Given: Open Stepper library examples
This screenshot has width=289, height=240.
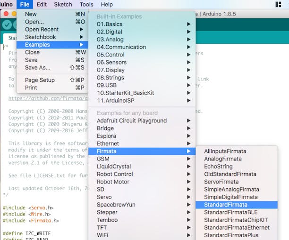Looking at the screenshot, I should tap(142, 212).
